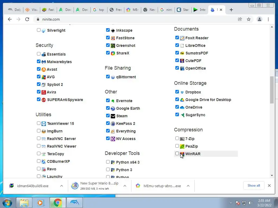Check the Silverlight checkbox

[x=39, y=30]
